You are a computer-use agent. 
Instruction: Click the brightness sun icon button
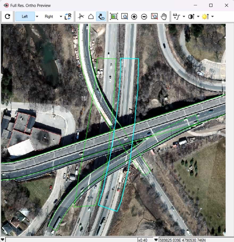click(x=206, y=16)
